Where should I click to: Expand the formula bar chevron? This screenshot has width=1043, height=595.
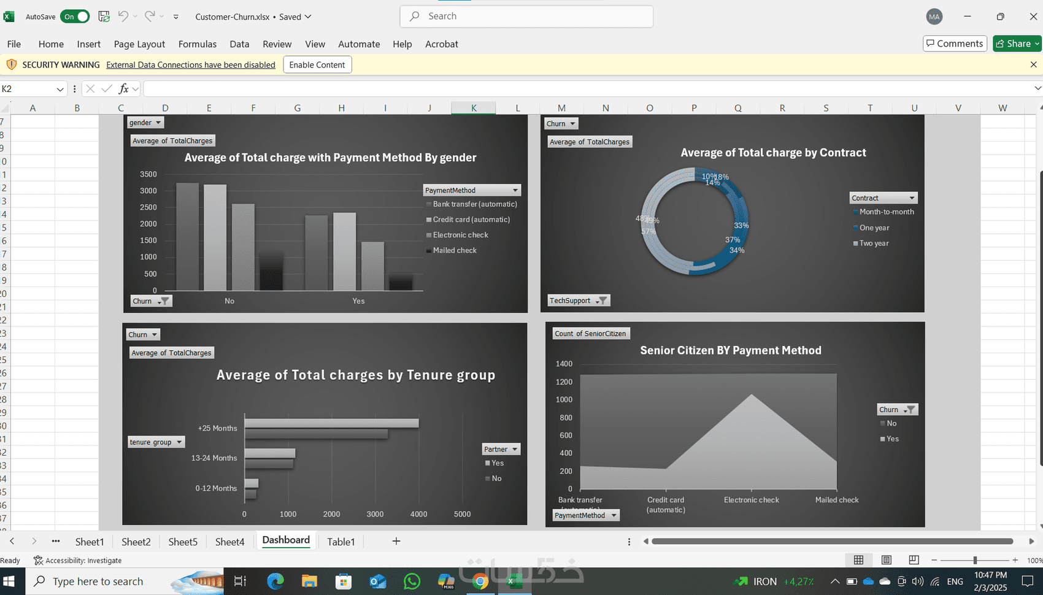pyautogui.click(x=1037, y=88)
